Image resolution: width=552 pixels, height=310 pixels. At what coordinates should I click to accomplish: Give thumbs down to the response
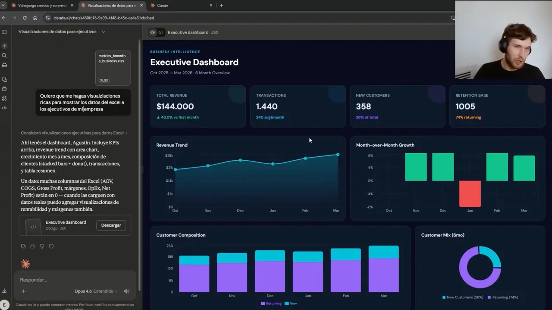(x=42, y=246)
